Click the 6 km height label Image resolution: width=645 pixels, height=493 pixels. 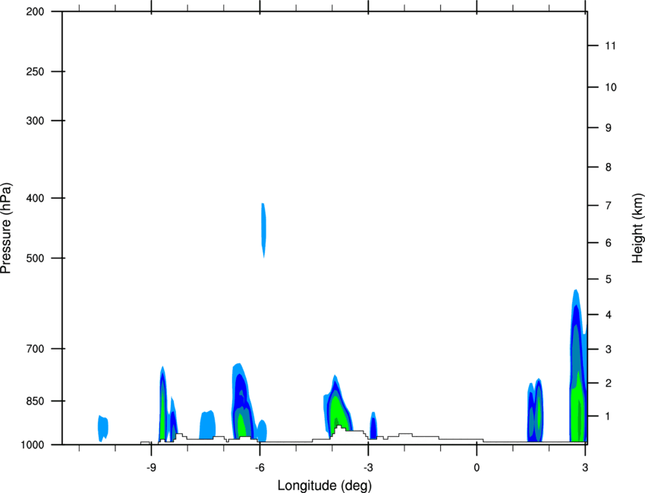pyautogui.click(x=609, y=243)
